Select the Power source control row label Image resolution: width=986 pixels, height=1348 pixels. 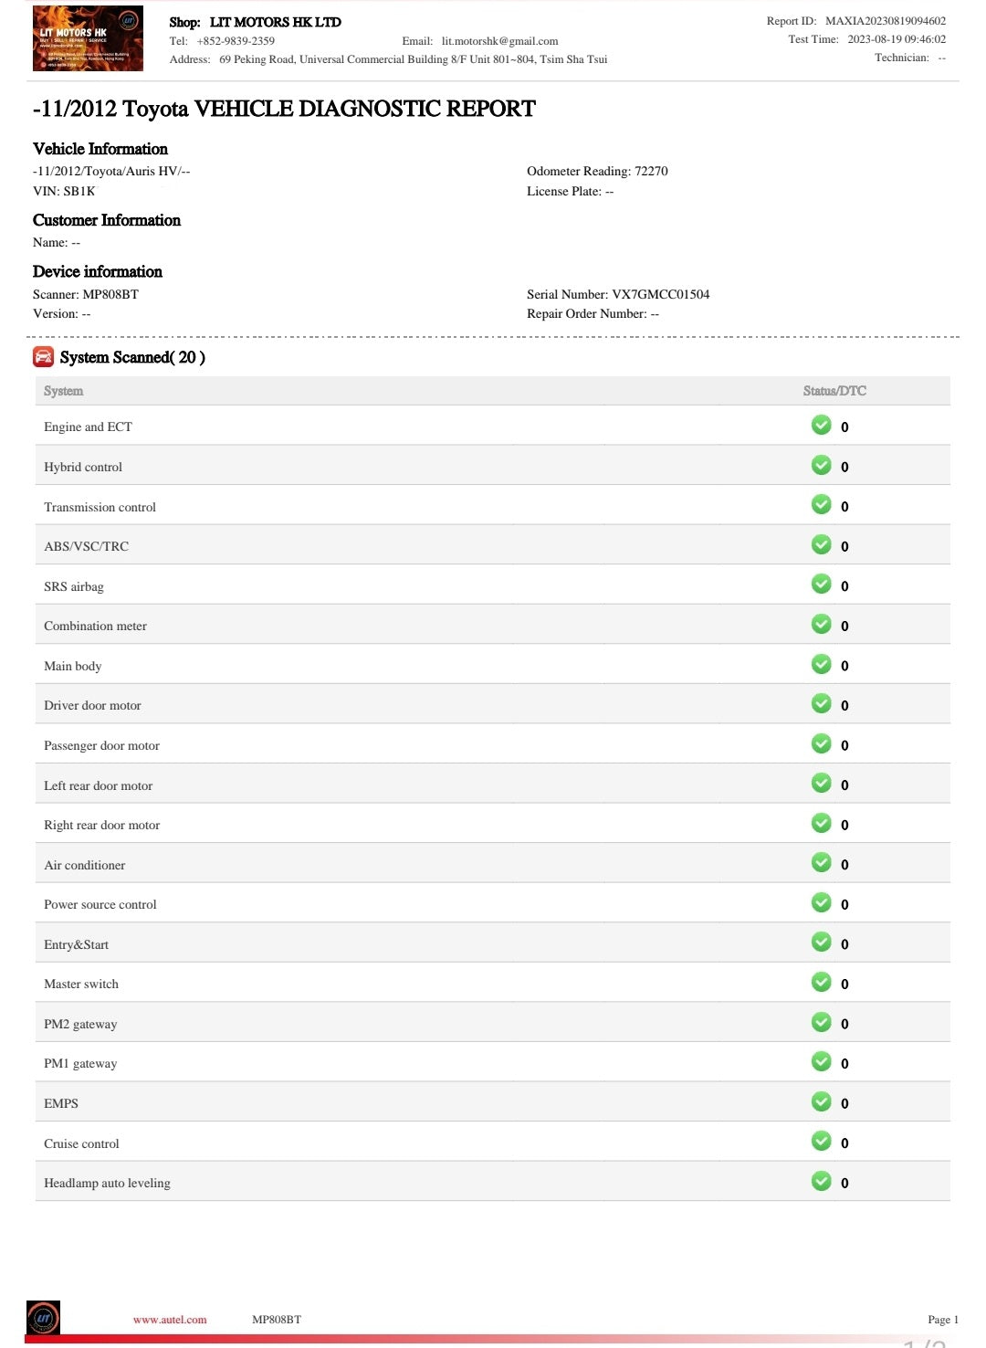pos(100,904)
